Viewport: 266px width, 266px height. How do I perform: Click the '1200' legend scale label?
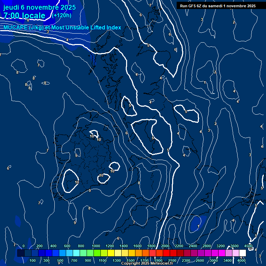click(110, 246)
